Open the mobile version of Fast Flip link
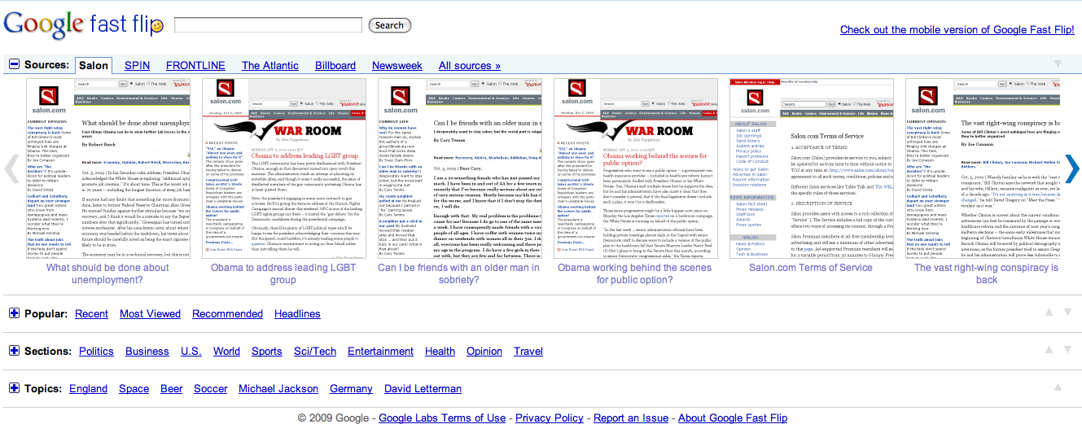 pyautogui.click(x=957, y=29)
